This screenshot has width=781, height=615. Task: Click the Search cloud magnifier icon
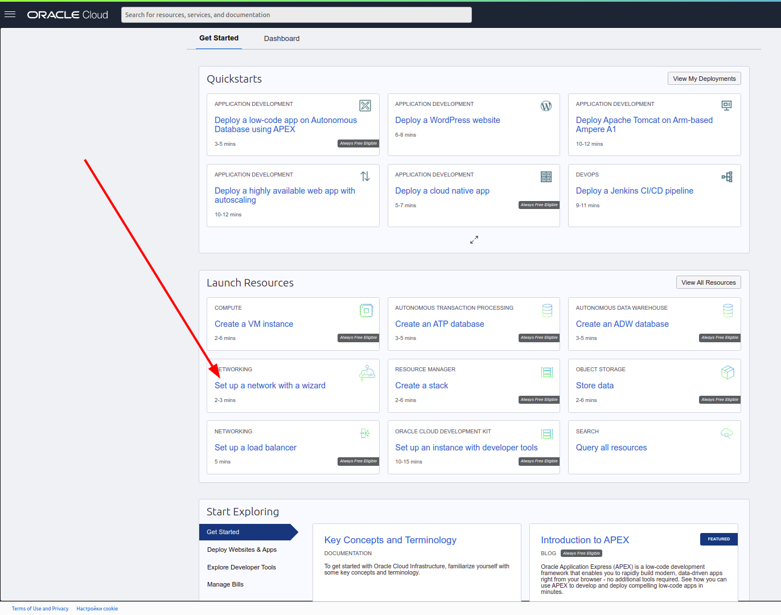point(727,433)
